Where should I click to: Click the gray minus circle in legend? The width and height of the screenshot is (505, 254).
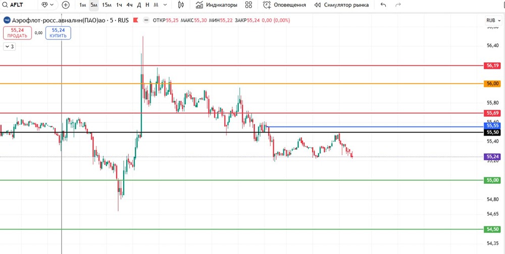click(x=146, y=20)
